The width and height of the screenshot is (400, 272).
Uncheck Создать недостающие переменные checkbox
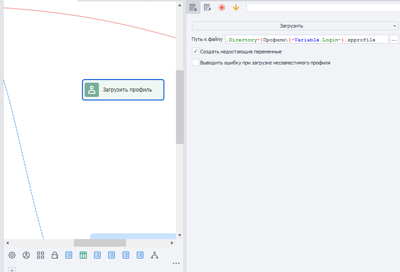pos(196,52)
